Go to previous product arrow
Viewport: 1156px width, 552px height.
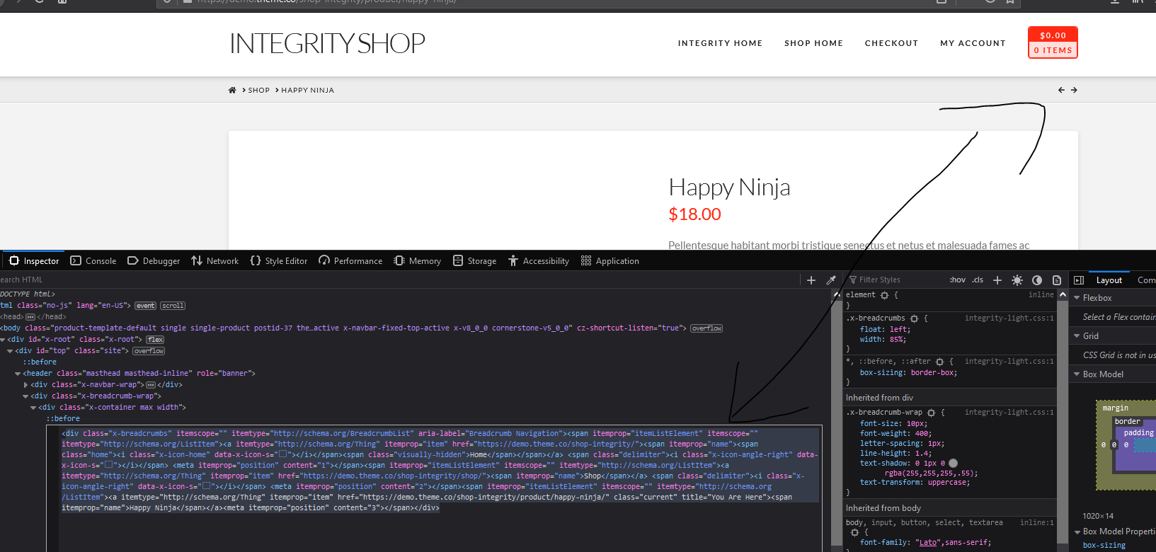pos(1061,90)
